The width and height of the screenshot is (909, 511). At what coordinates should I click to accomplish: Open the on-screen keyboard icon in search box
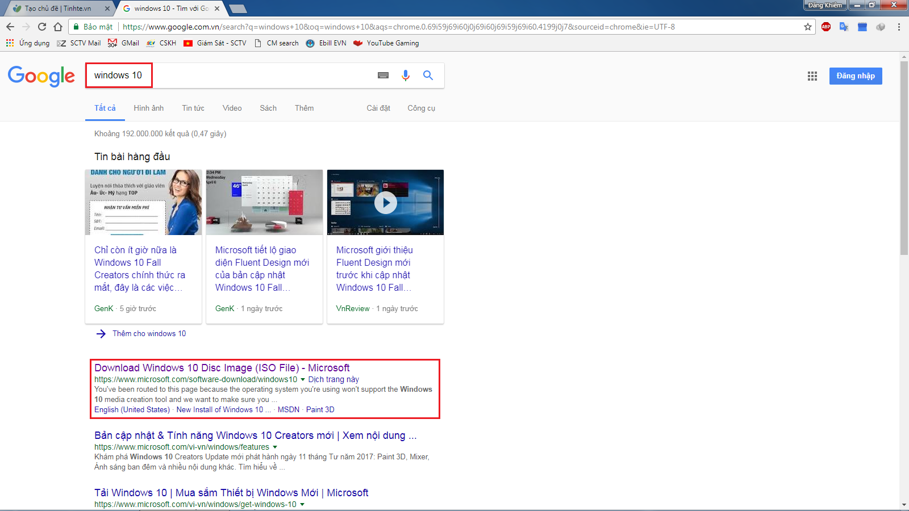click(383, 75)
